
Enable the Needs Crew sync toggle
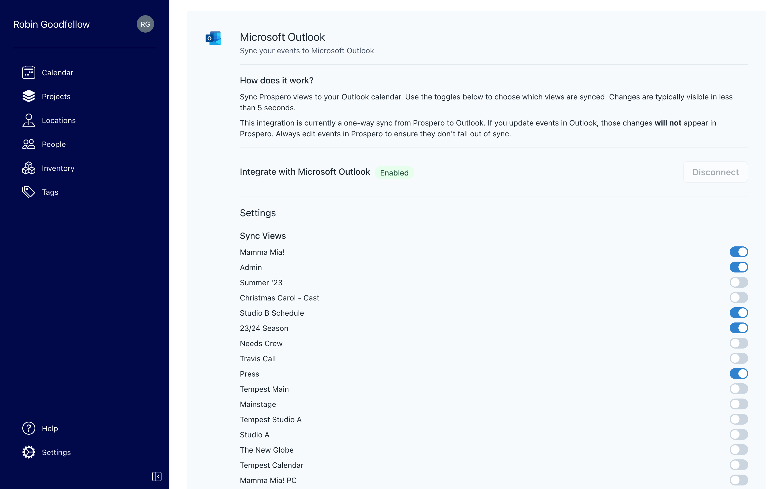(x=738, y=343)
